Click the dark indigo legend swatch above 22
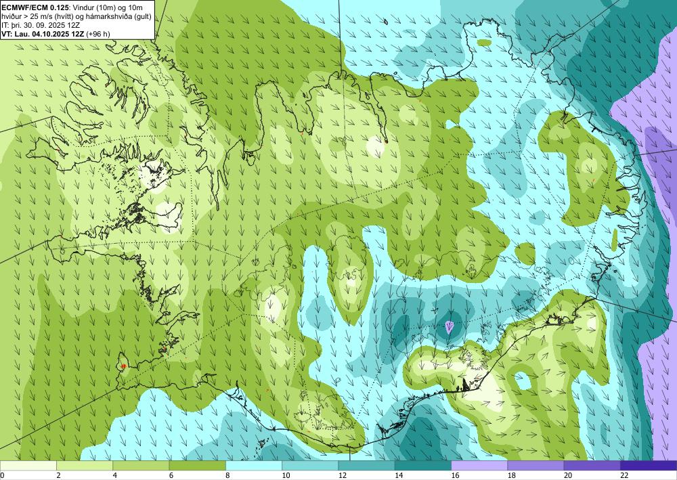The image size is (677, 480). tap(649, 466)
